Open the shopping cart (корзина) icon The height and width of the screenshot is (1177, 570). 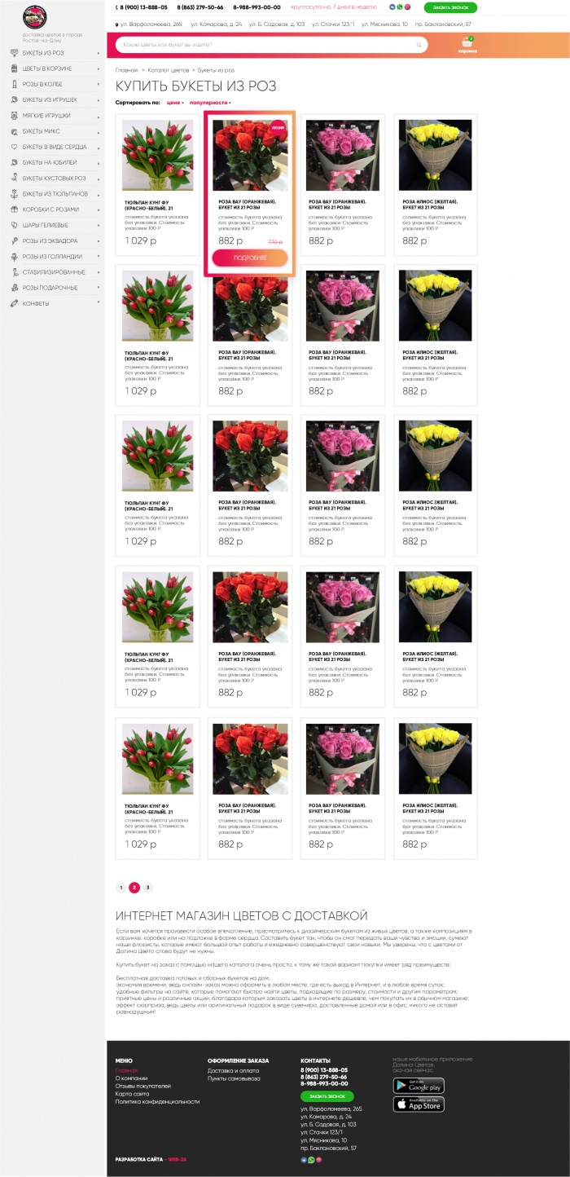pos(467,44)
